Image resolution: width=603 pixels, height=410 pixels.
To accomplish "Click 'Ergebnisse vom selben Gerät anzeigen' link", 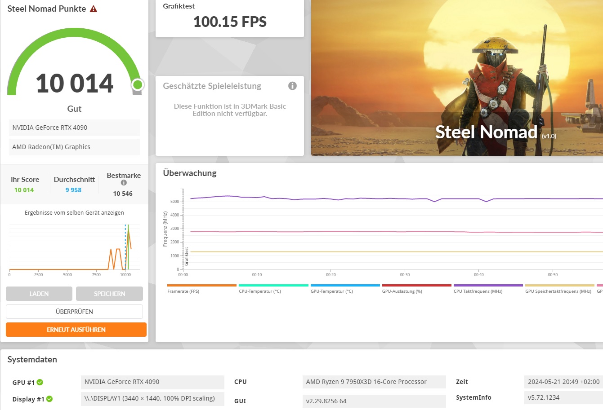I will tap(74, 213).
